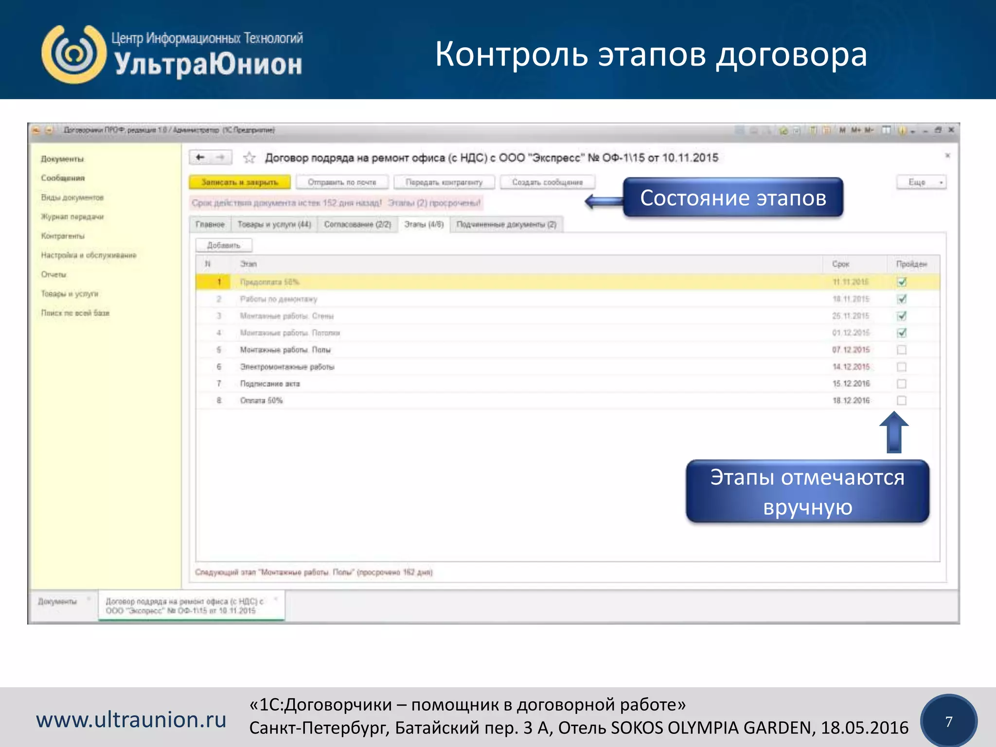Open Журнал передачи in the sidebar

click(72, 216)
